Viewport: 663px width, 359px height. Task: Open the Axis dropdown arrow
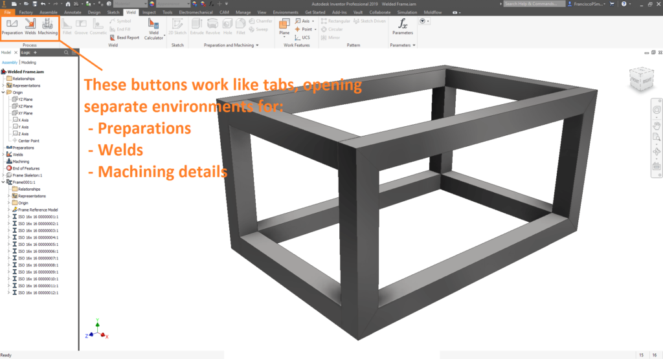[313, 21]
